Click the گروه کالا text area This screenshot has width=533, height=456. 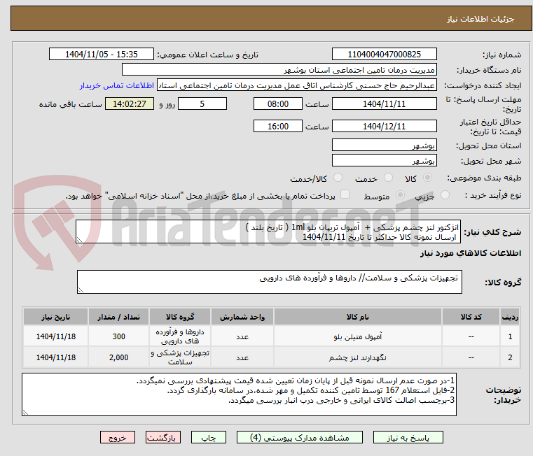[269, 282]
